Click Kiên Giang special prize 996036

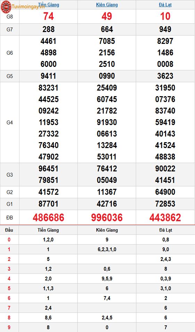click(x=107, y=217)
